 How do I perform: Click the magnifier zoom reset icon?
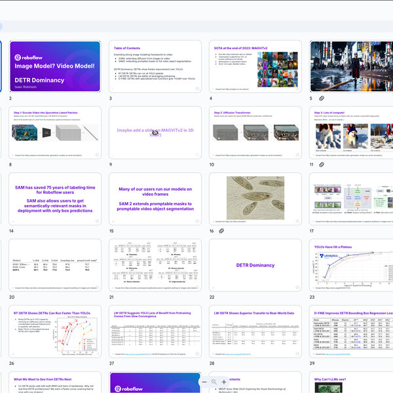click(214, 382)
